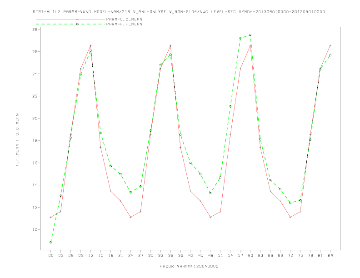Click the x-axis forecast hour label 54
The image size is (360, 278).
point(230,255)
